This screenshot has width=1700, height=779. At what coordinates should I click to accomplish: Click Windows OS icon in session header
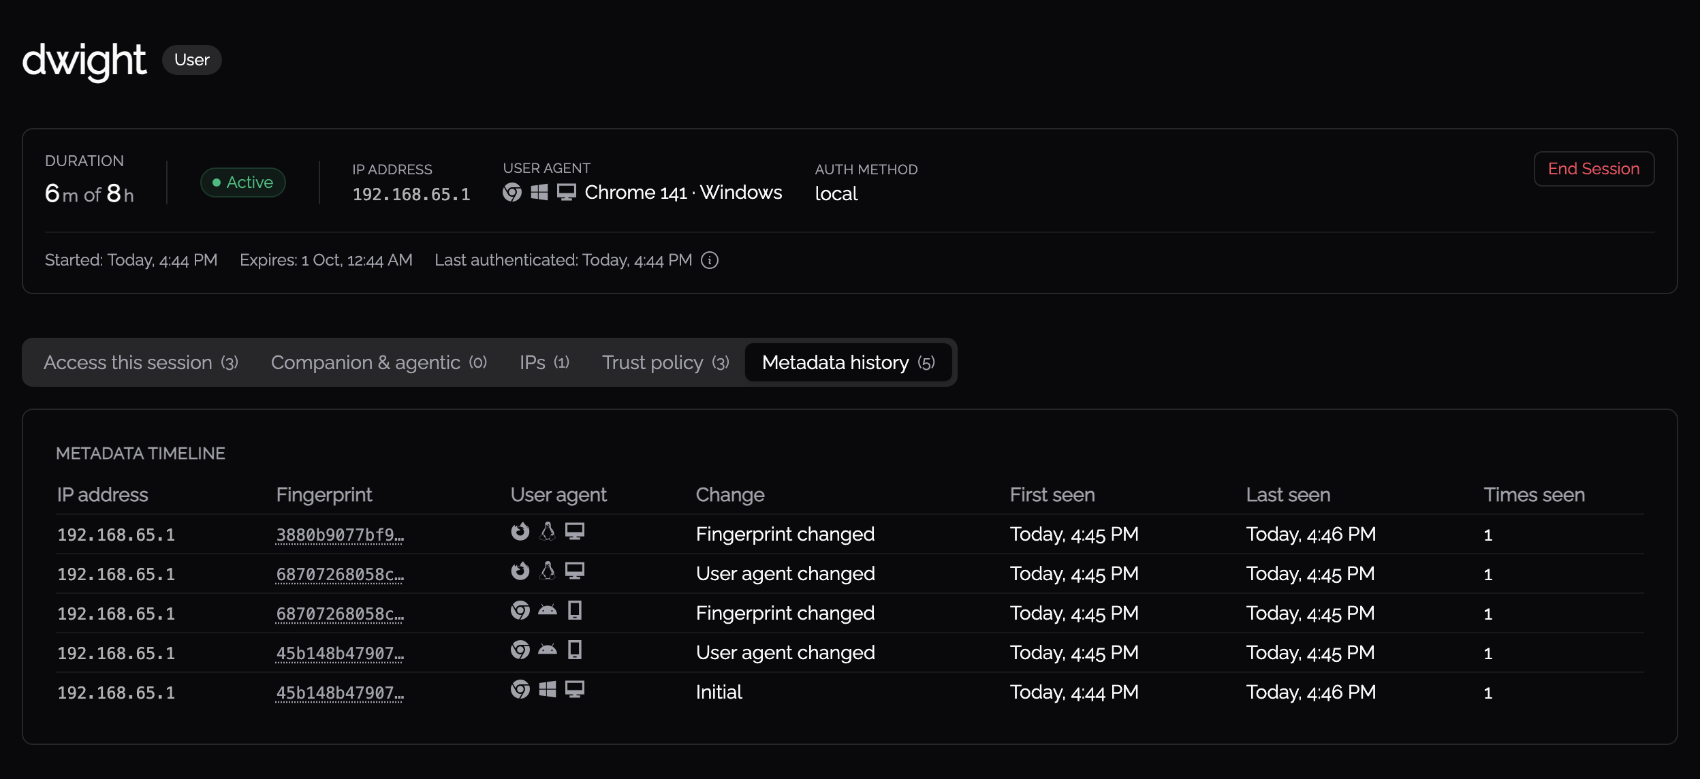coord(539,193)
